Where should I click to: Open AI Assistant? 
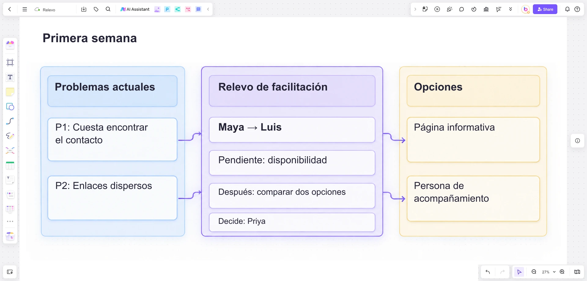135,9
